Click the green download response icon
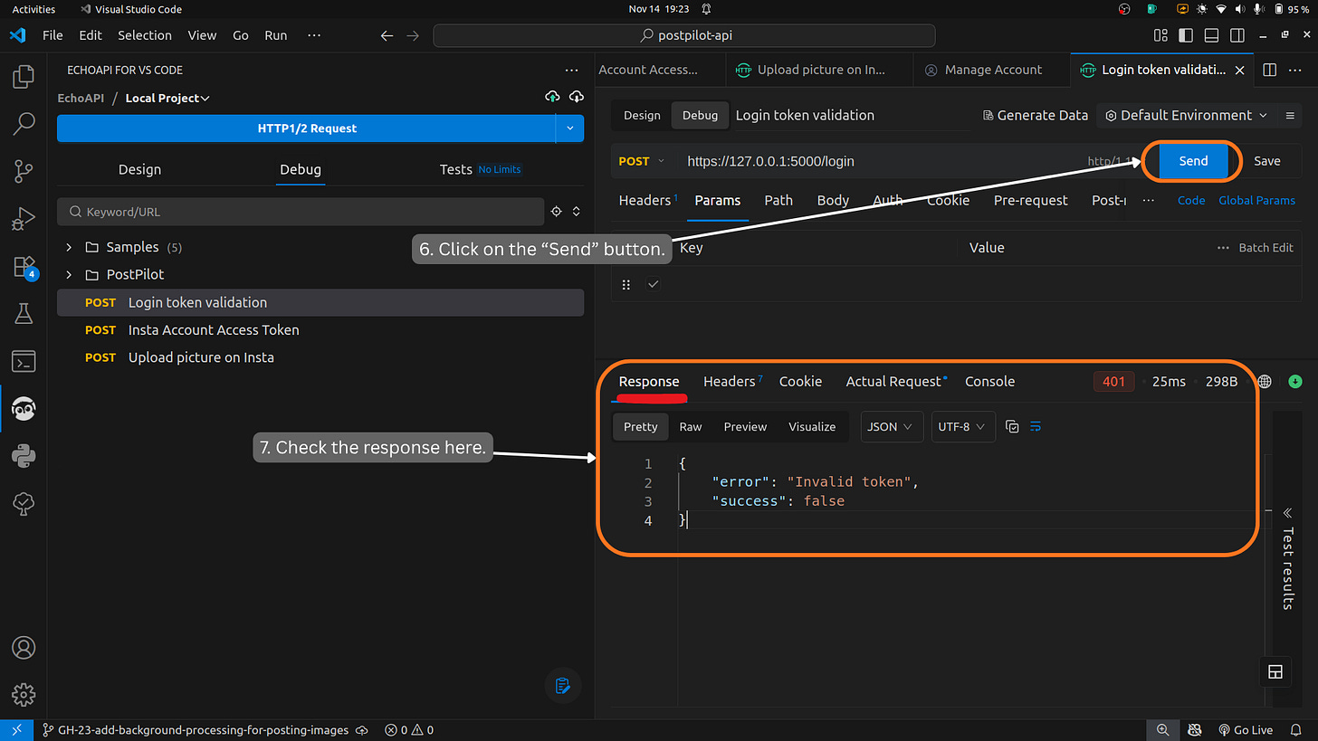1318x741 pixels. 1295,382
